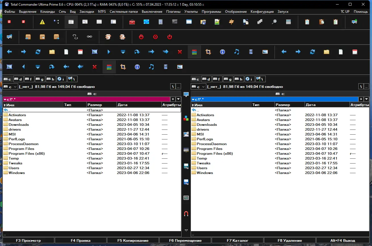Expand the middle bar with its down arrow
Screen dimensions: 372x246
coord(186,230)
